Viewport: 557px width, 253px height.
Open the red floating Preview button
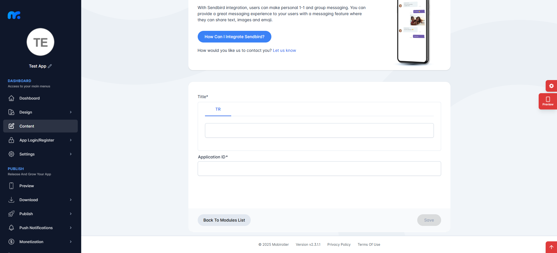click(x=548, y=101)
